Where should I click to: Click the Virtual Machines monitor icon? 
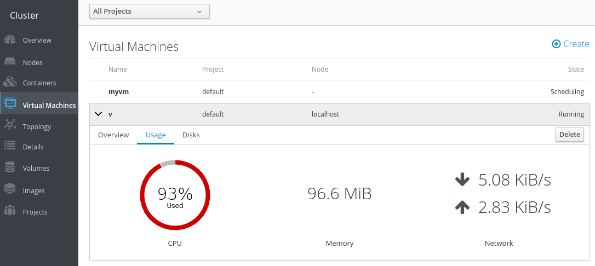10,105
